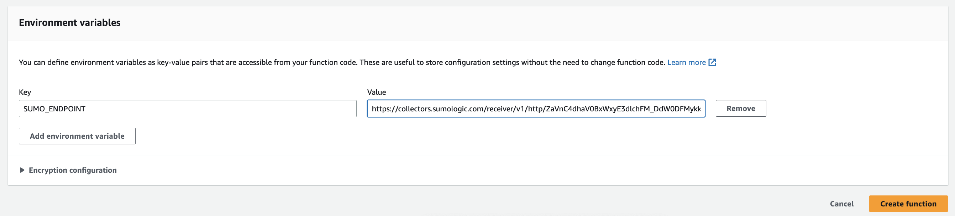Click the SUMO_ENDPOINT text in Key box
This screenshot has height=216, width=955.
[x=54, y=109]
